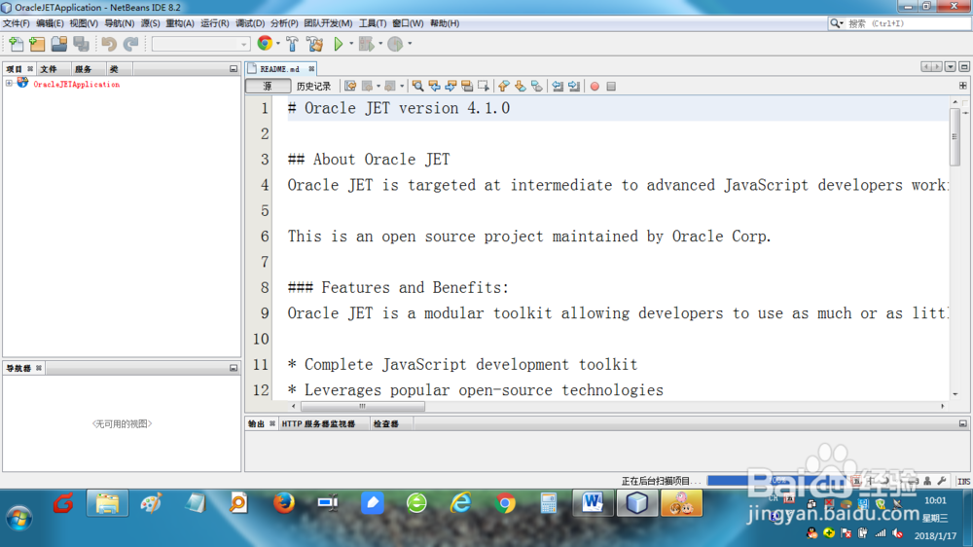The width and height of the screenshot is (973, 547).
Task: Open dropdown arrow beside Debug Project
Action: click(x=380, y=44)
